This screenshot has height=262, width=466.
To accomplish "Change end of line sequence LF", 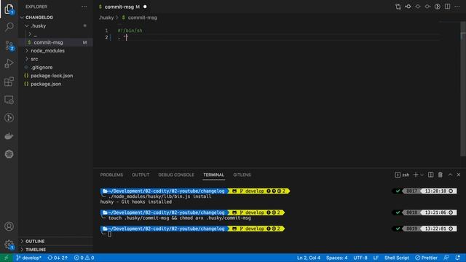I will pos(376,258).
